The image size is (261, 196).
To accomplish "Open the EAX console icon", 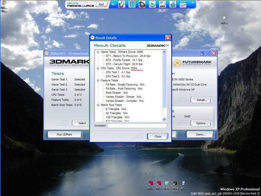I will (162, 4).
